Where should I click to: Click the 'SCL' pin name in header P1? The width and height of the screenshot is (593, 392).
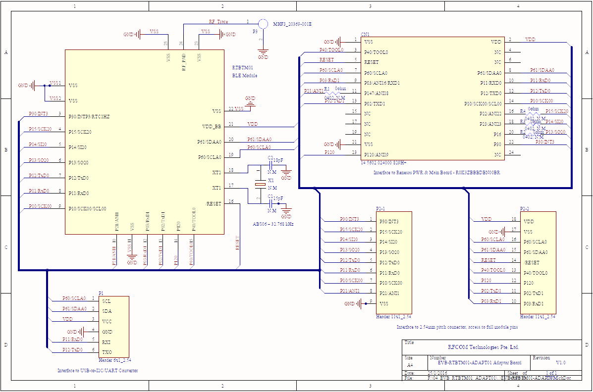[107, 301]
